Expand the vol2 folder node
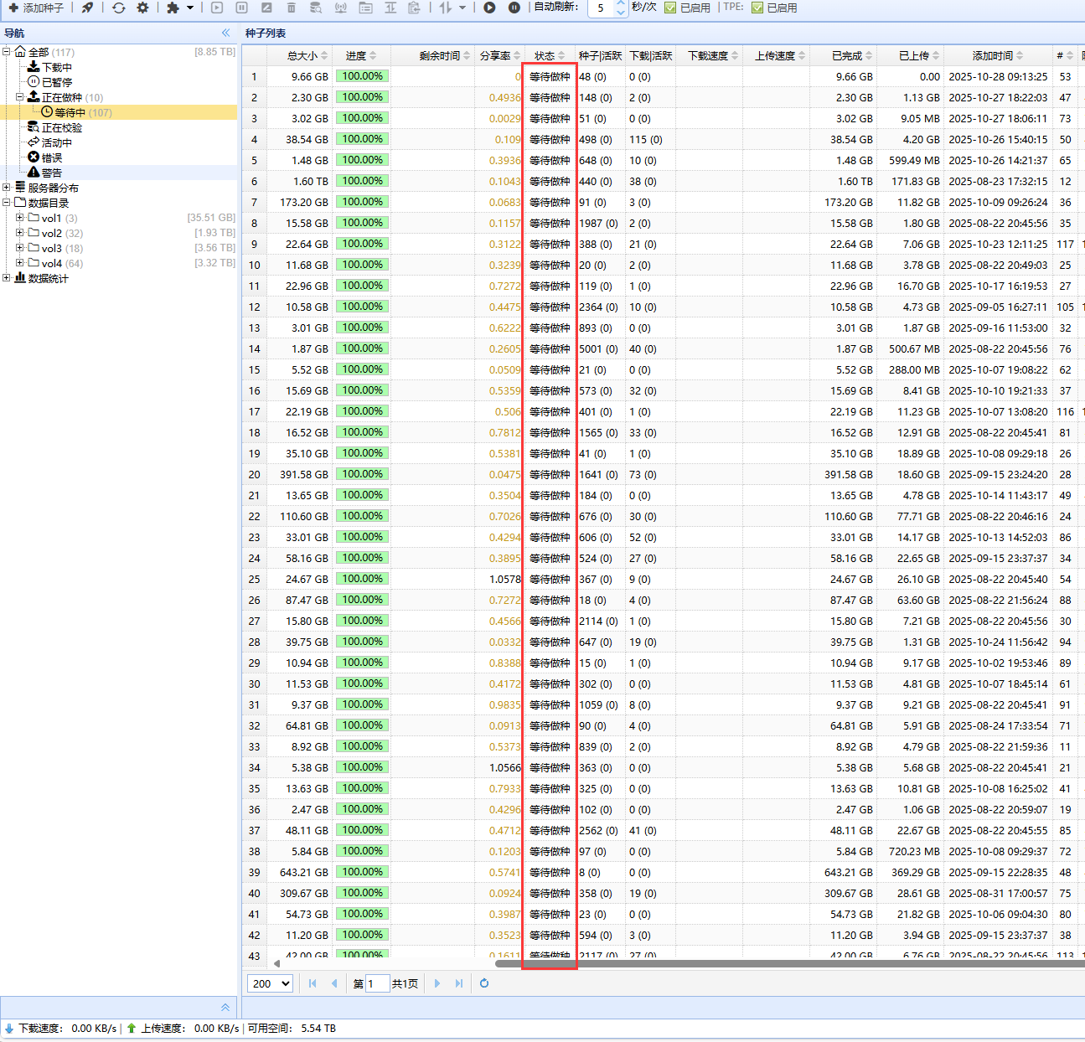Image resolution: width=1085 pixels, height=1042 pixels. [x=20, y=233]
